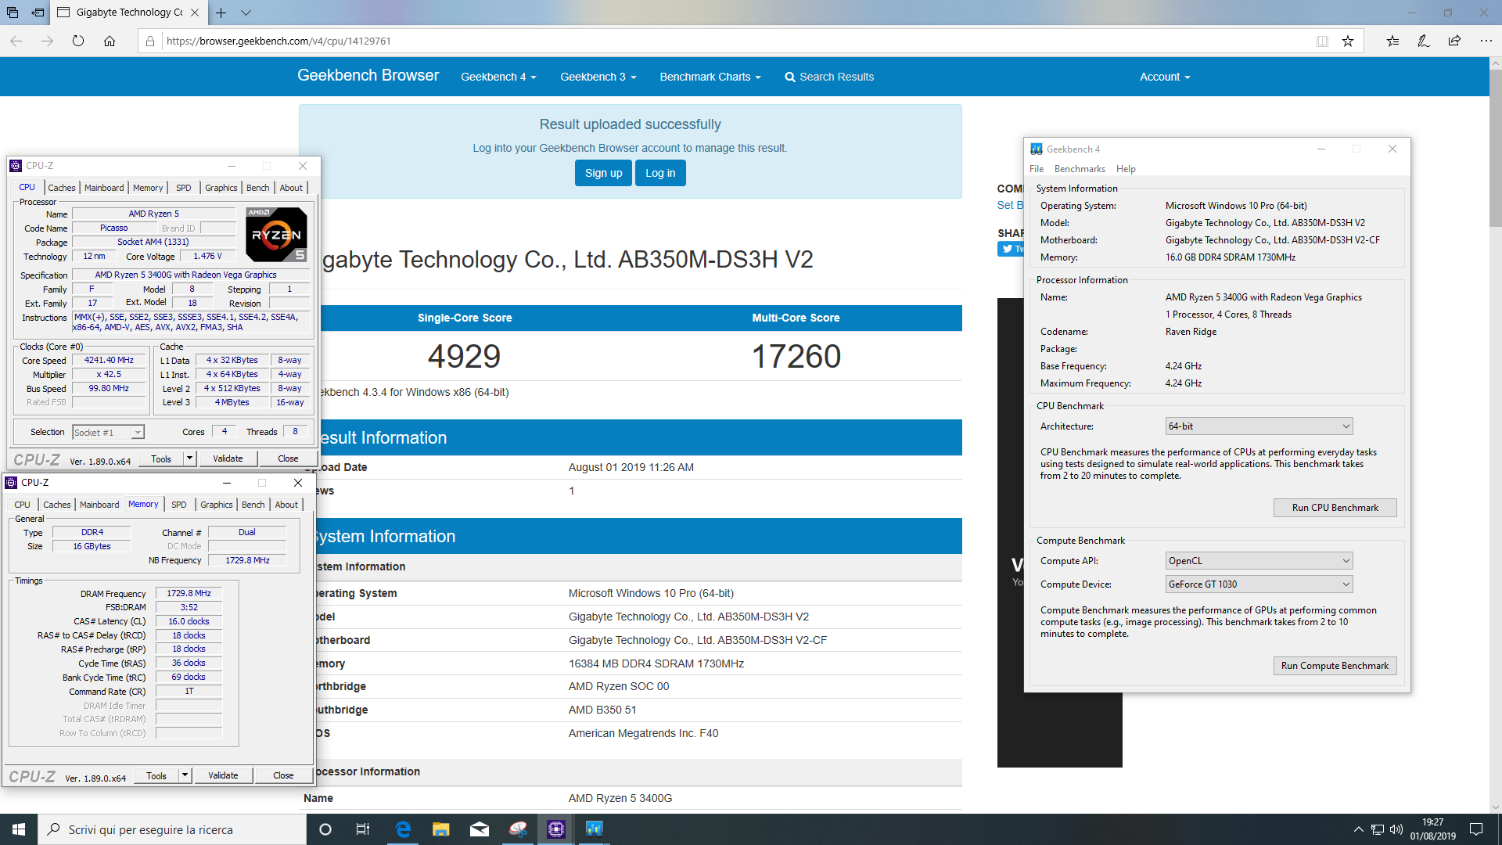
Task: Switch to CPU tab in lower CPU-Z
Action: point(22,505)
